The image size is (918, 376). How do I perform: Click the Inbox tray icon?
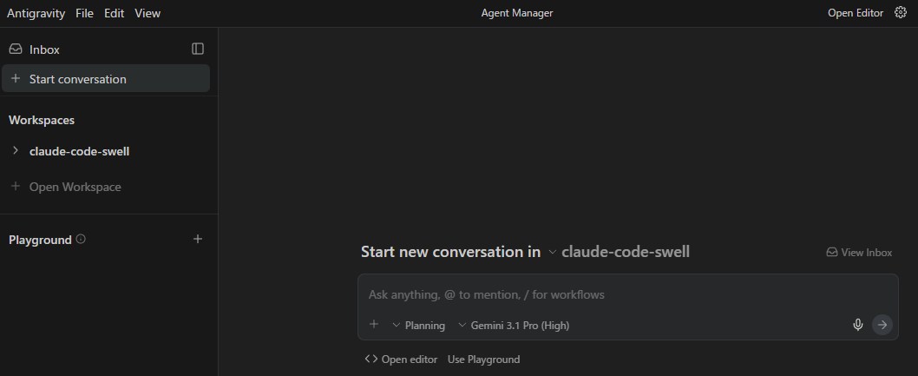pyautogui.click(x=16, y=49)
